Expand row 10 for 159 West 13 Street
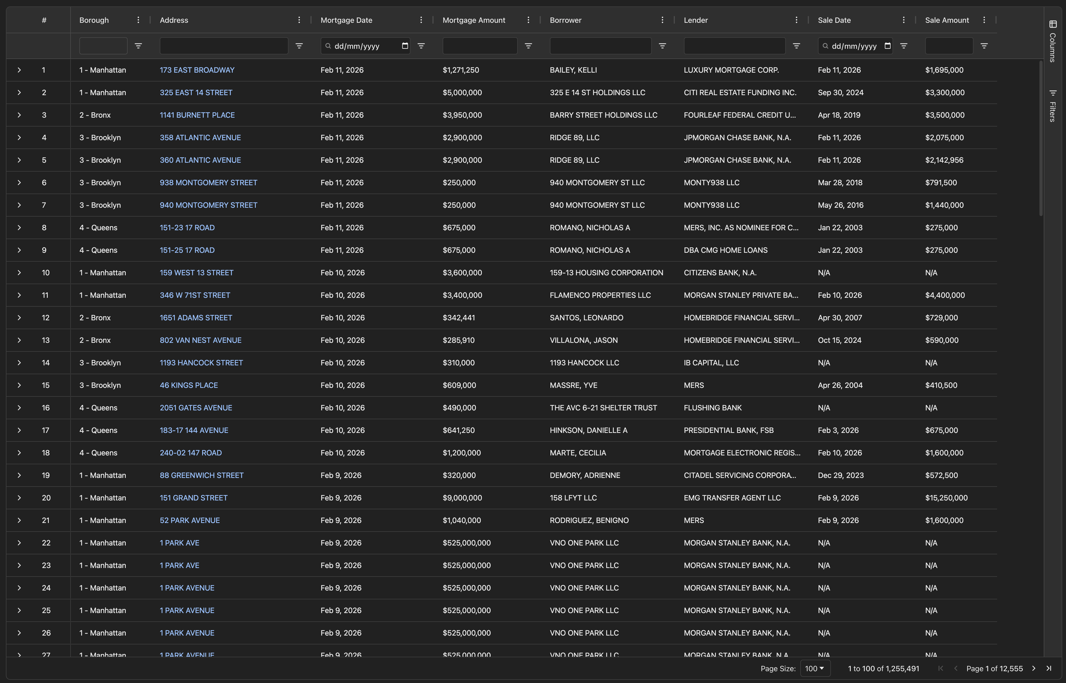The height and width of the screenshot is (683, 1066). point(19,273)
